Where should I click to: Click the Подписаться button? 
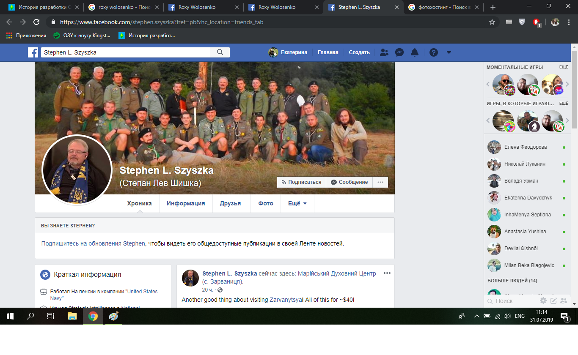click(x=301, y=182)
